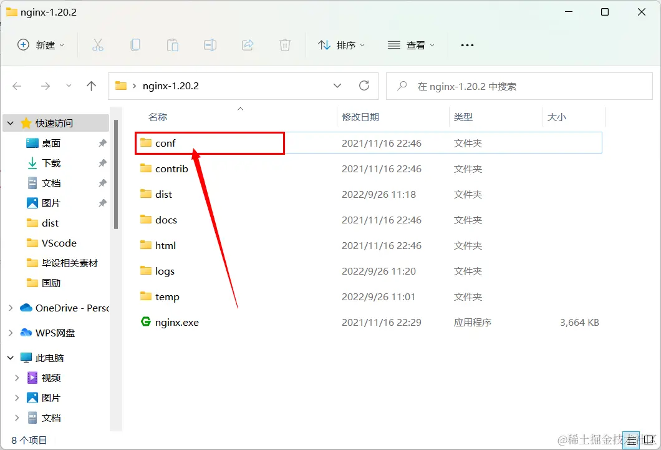
Task: Click the Rename icon in toolbar
Action: coord(210,45)
